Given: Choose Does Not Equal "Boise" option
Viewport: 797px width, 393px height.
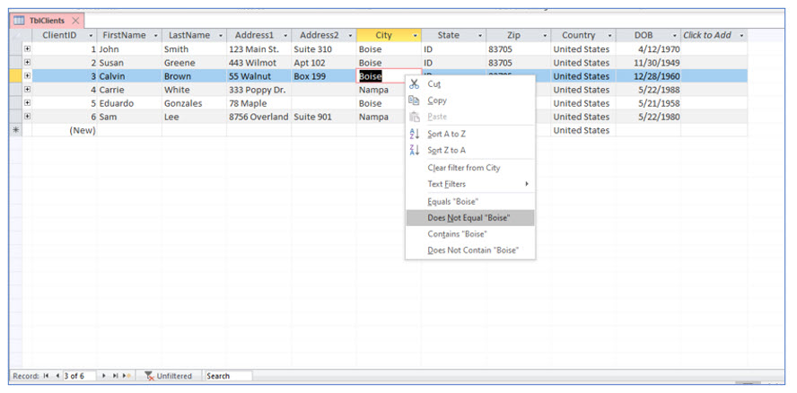Looking at the screenshot, I should 470,218.
